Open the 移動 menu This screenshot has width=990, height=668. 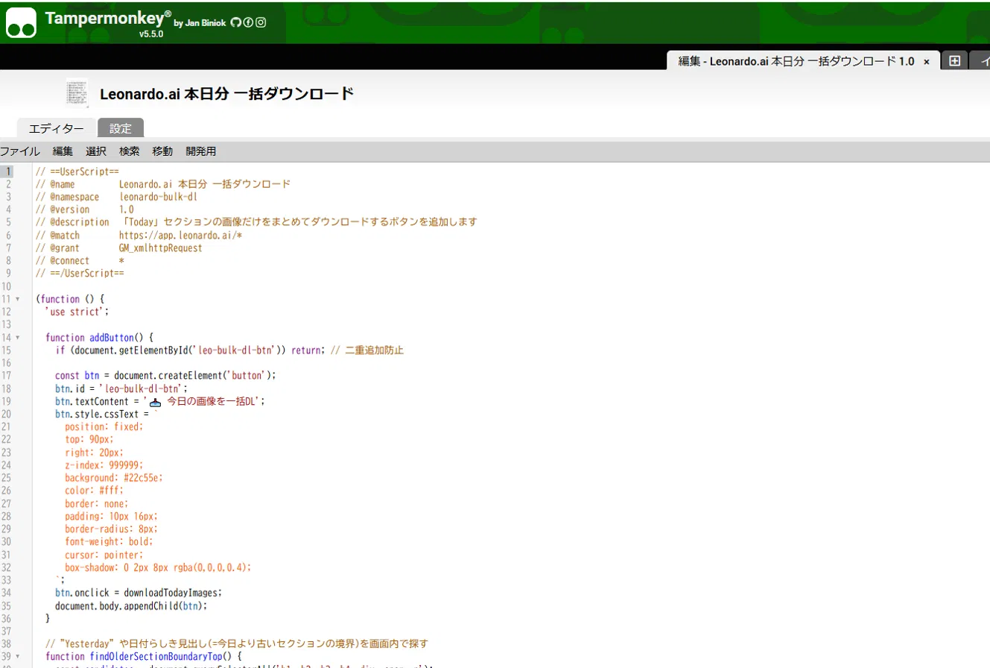tap(162, 151)
